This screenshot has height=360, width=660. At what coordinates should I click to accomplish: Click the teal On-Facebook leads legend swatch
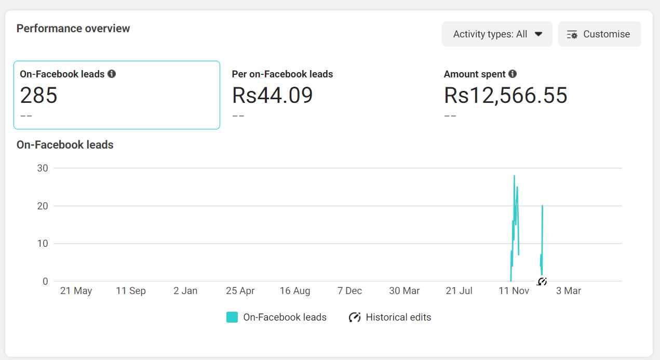232,317
